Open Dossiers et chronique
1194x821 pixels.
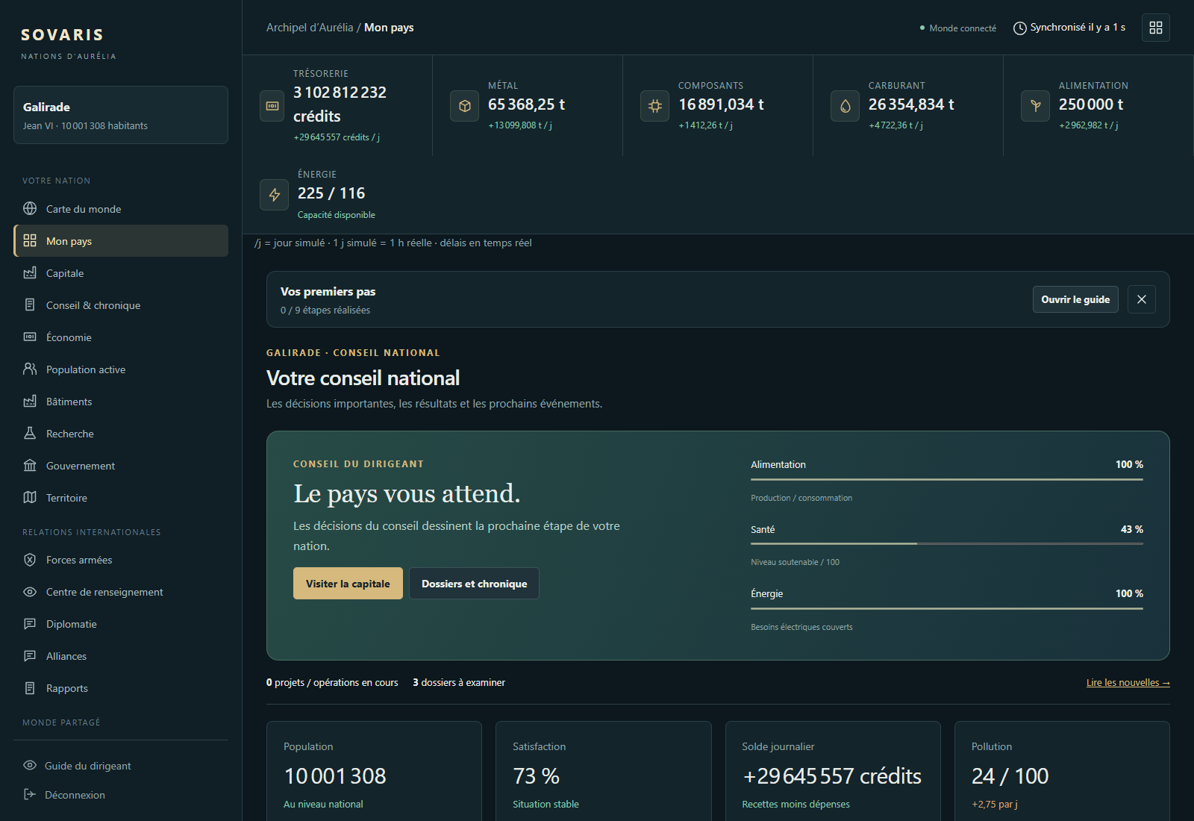(474, 583)
